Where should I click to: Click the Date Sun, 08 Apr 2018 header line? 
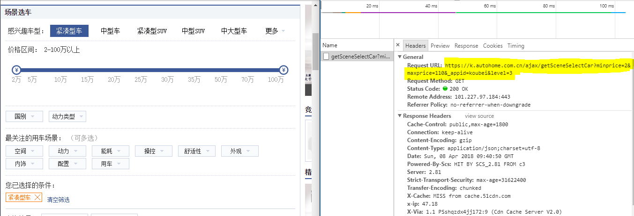pyautogui.click(x=460, y=156)
